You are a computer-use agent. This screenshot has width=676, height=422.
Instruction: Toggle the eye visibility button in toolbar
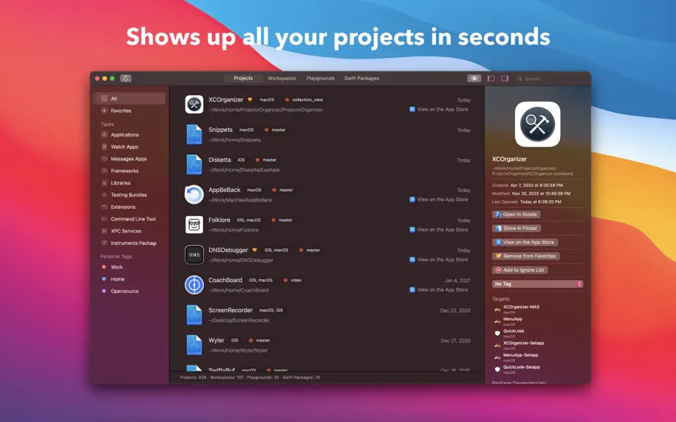point(474,78)
